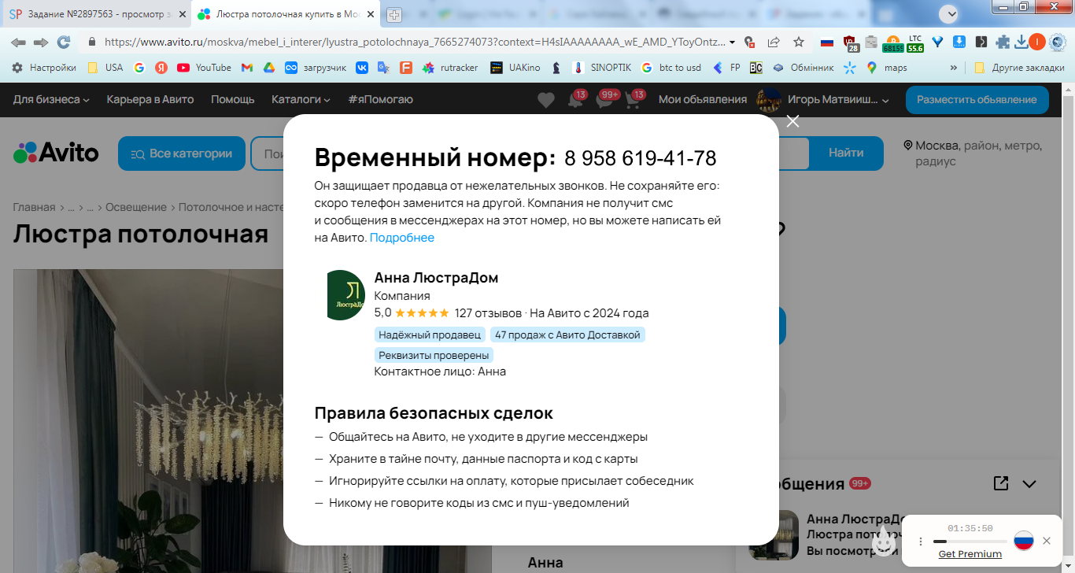Click the ЛюстраДом seller avatar logo
This screenshot has width=1075, height=573.
click(345, 295)
